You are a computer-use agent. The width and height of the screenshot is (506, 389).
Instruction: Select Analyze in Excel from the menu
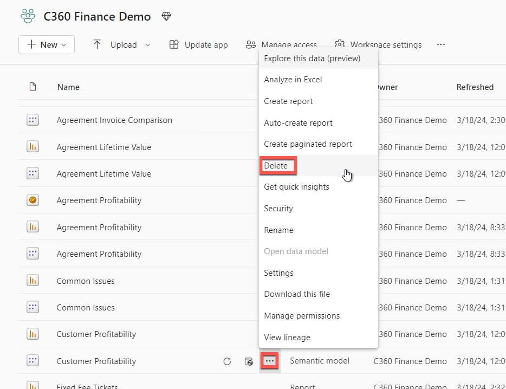pyautogui.click(x=292, y=80)
